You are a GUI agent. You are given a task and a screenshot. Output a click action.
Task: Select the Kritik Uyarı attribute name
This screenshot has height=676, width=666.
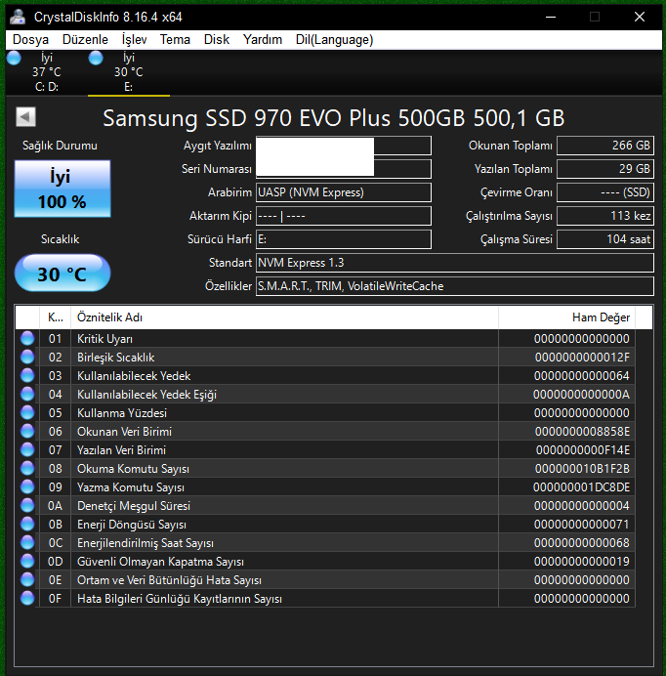[104, 339]
